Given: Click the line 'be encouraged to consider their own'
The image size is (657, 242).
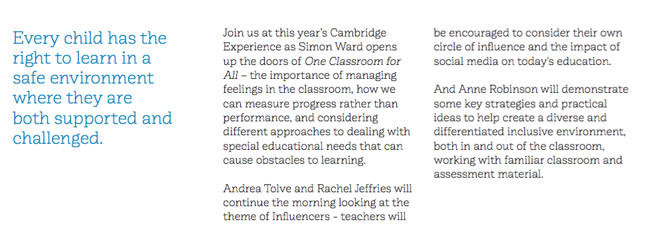Looking at the screenshot, I should coord(528,33).
